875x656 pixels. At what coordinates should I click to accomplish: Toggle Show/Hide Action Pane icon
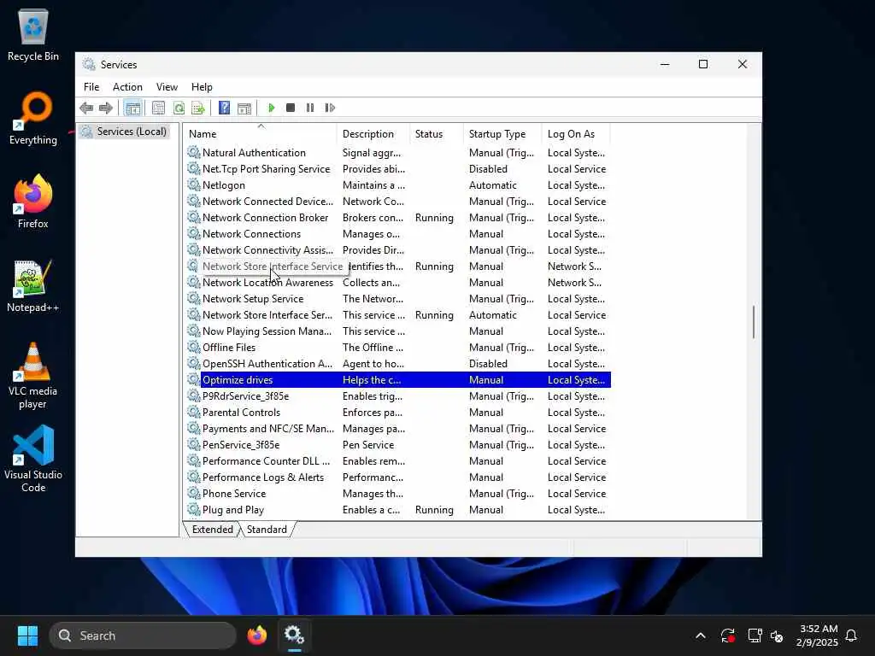pos(244,108)
